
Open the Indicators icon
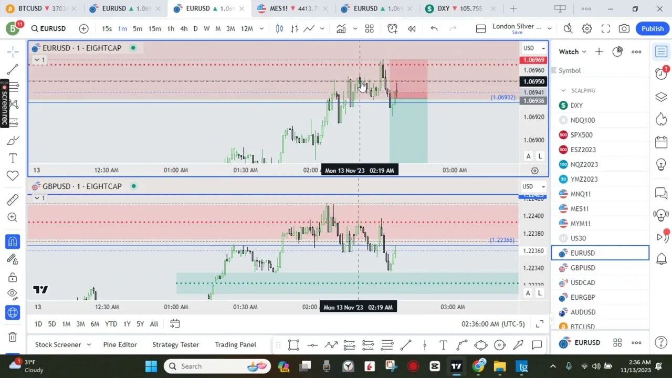(x=341, y=29)
